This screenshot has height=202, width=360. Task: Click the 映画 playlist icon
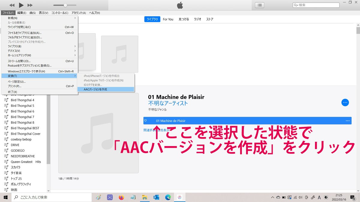point(6,190)
